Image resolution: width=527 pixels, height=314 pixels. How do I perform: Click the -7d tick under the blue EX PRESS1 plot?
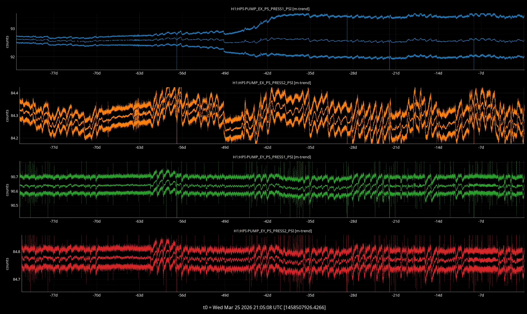pos(481,73)
